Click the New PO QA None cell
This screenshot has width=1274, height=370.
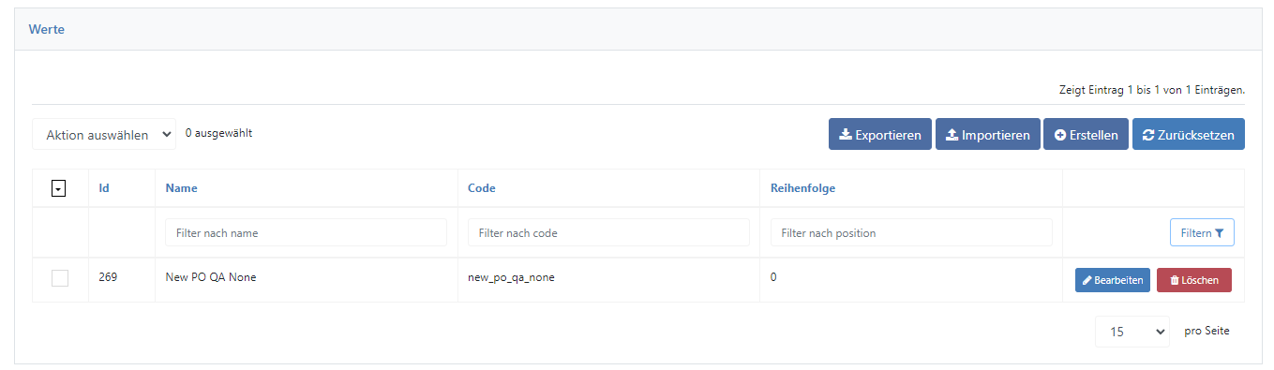211,277
